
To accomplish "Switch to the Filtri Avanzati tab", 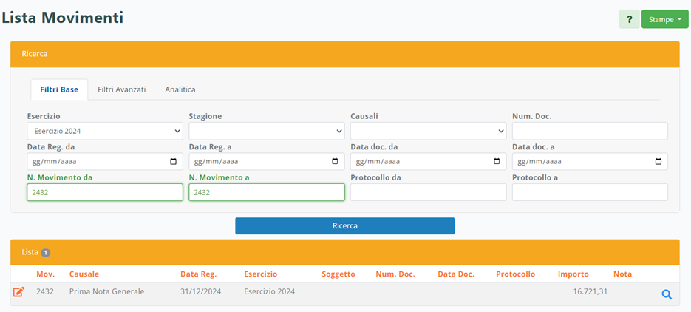I will [121, 89].
